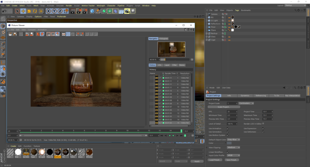Image resolution: width=310 pixels, height=167 pixels.
Task: Add a Cube primitive object
Action: 92,11
